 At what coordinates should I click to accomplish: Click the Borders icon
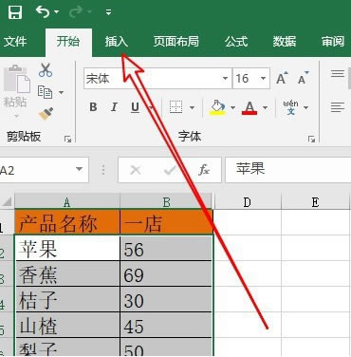click(175, 107)
